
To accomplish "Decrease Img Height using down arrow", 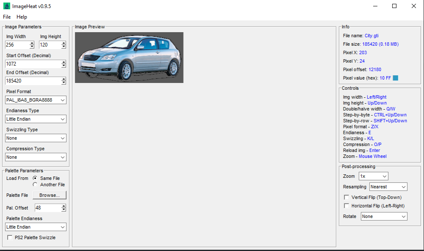I will (x=64, y=47).
